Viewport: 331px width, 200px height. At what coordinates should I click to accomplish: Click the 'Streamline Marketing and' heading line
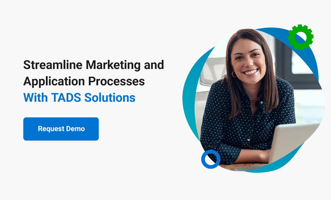coord(93,65)
